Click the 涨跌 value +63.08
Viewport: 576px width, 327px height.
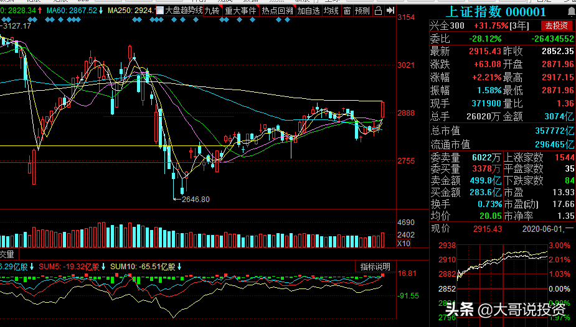click(488, 65)
